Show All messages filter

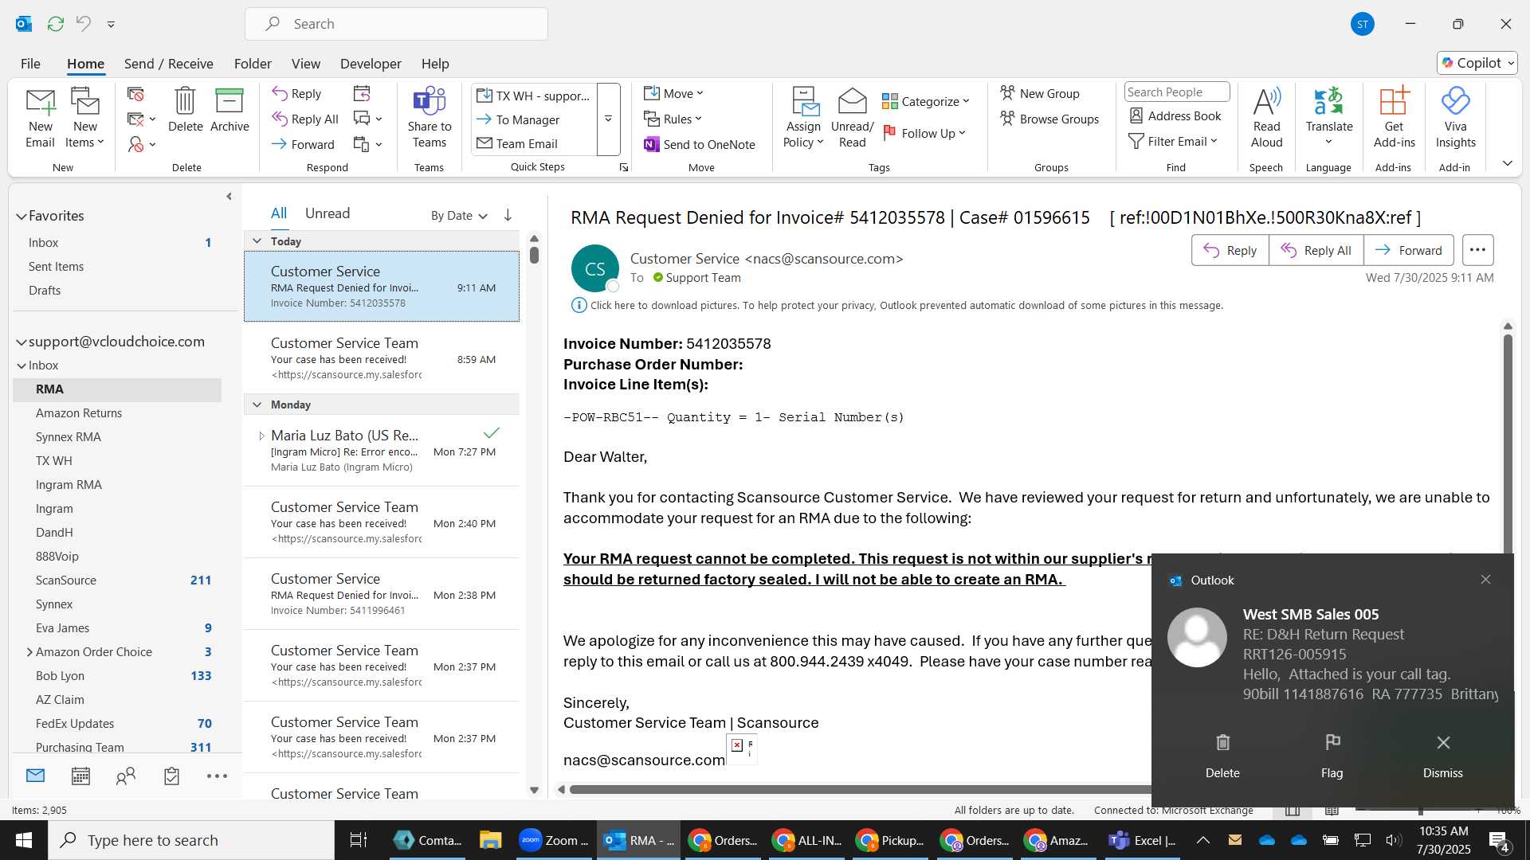pyautogui.click(x=278, y=213)
